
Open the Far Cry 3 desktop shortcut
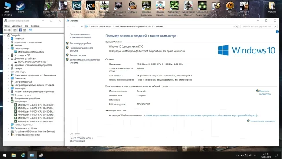click(x=77, y=7)
